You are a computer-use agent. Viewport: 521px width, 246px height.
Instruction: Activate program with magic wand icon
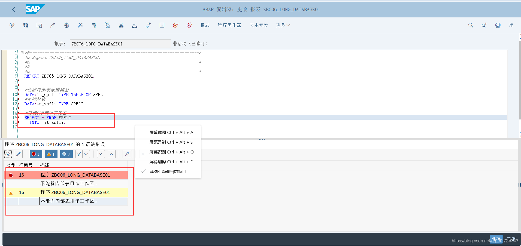[x=80, y=25]
